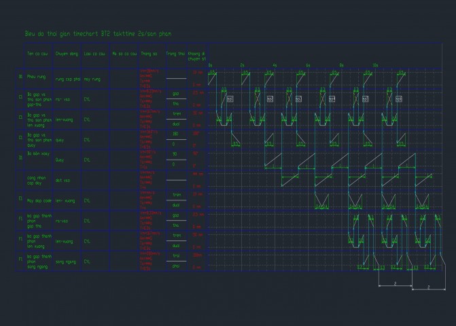
Task: Pick the 'Ma so co cau' header
Action: 124,53
